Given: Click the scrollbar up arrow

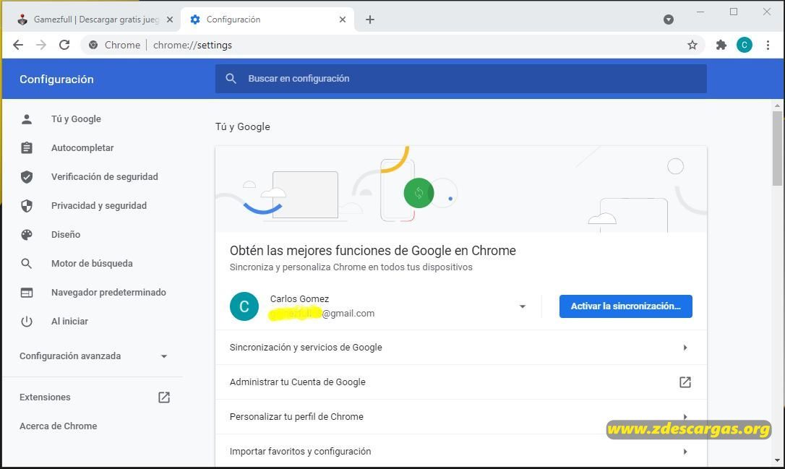Looking at the screenshot, I should click(x=777, y=106).
